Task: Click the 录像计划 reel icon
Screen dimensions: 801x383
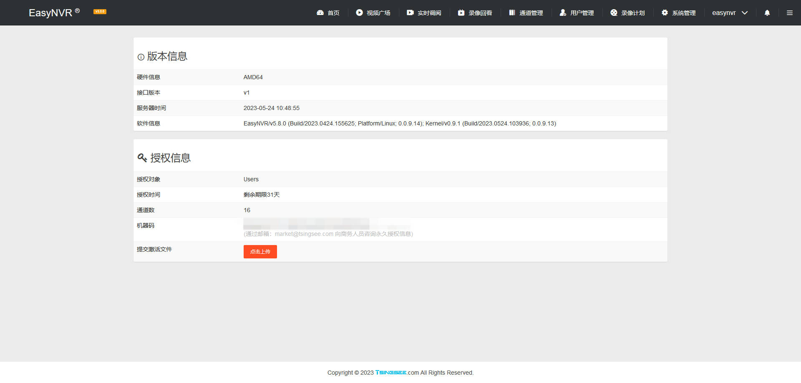Action: pos(614,13)
